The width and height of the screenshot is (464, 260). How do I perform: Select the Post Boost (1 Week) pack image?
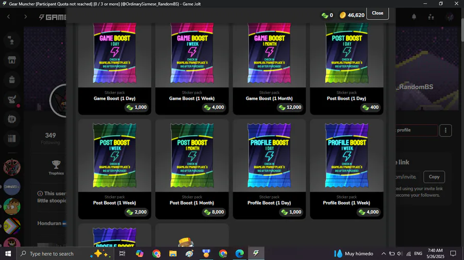(x=114, y=156)
